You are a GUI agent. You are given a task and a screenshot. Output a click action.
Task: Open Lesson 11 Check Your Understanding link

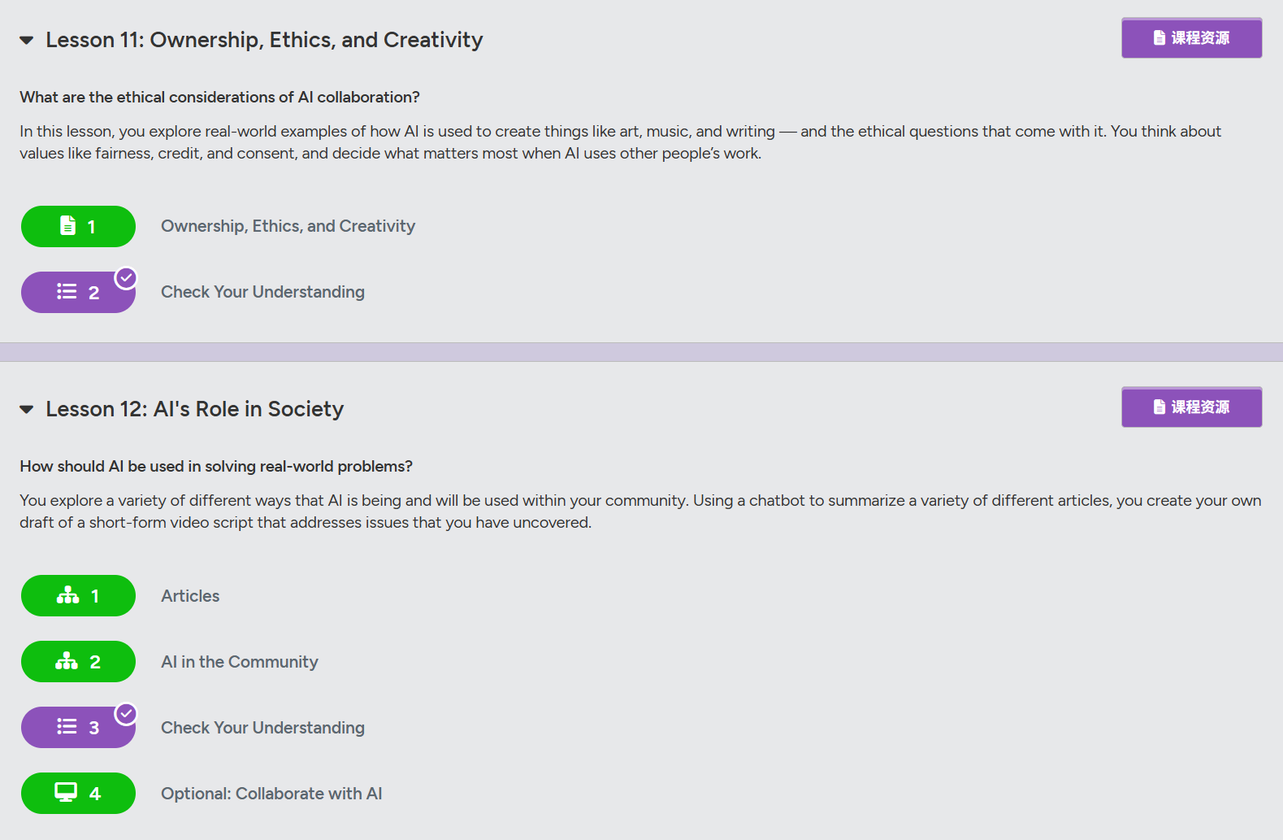pyautogui.click(x=262, y=292)
